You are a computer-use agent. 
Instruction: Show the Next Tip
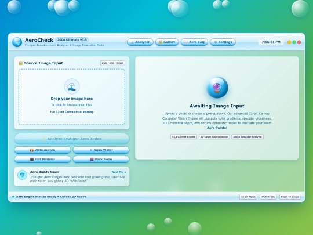[x=119, y=172]
